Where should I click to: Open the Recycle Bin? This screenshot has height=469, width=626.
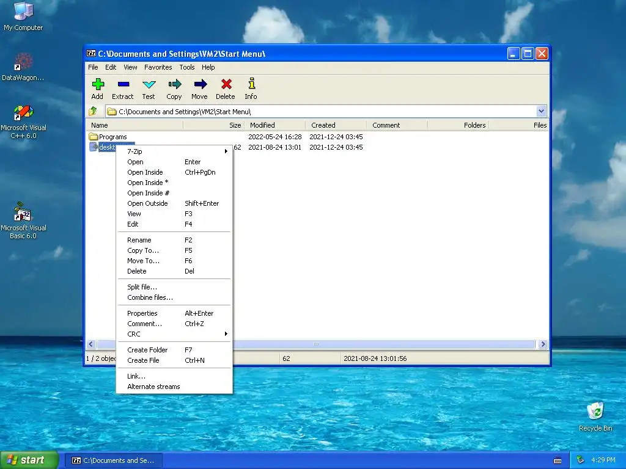[595, 416]
